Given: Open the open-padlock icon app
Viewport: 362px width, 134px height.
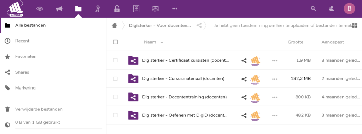Looking at the screenshot, I should 117,9.
